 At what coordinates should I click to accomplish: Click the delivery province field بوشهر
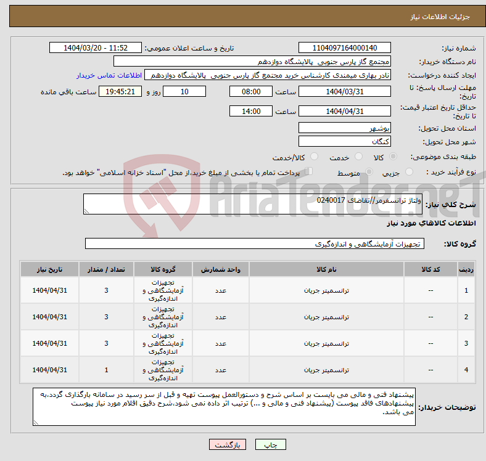point(344,128)
